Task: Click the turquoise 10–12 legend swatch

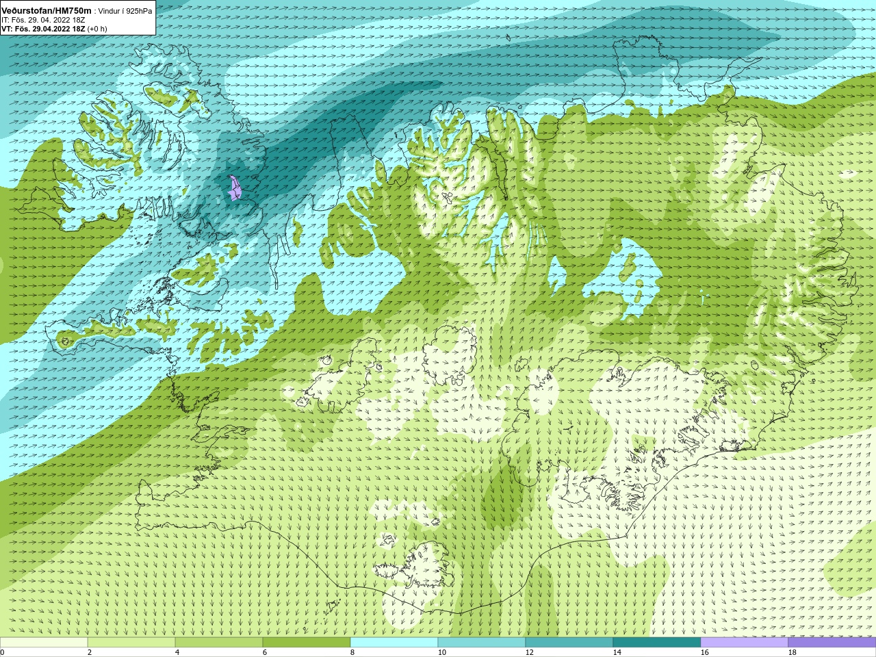Action: 482,643
